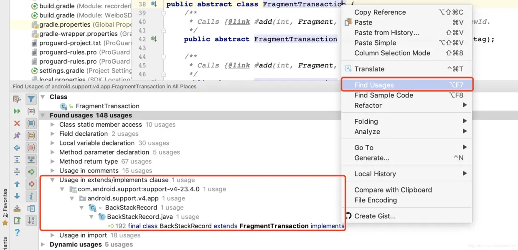This screenshot has height=250, width=518.
Task: Open the Favorites side tool window
Action: 5,207
